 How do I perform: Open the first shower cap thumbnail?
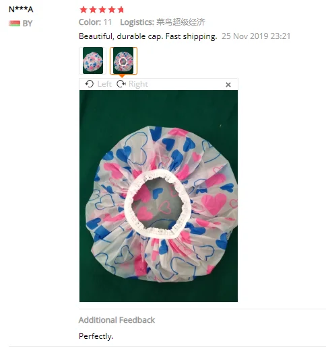click(93, 61)
